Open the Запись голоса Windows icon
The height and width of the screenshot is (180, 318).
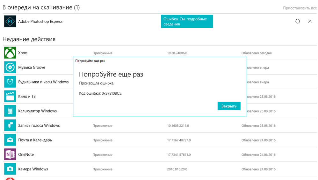(x=10, y=125)
